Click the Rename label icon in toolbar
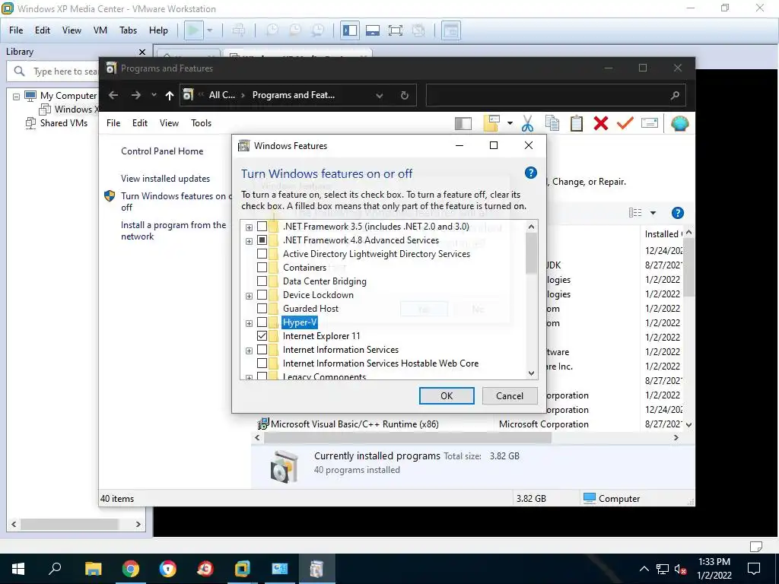Screen dimensions: 779x584 tap(650, 122)
